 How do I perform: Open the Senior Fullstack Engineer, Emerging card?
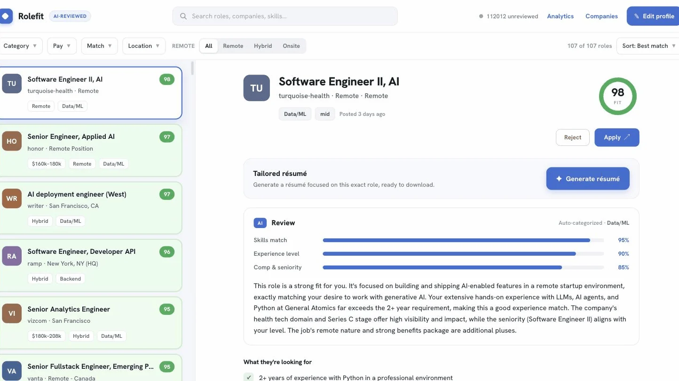tap(90, 368)
